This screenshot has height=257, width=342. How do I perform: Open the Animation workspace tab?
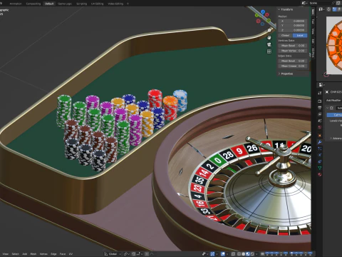pos(16,4)
